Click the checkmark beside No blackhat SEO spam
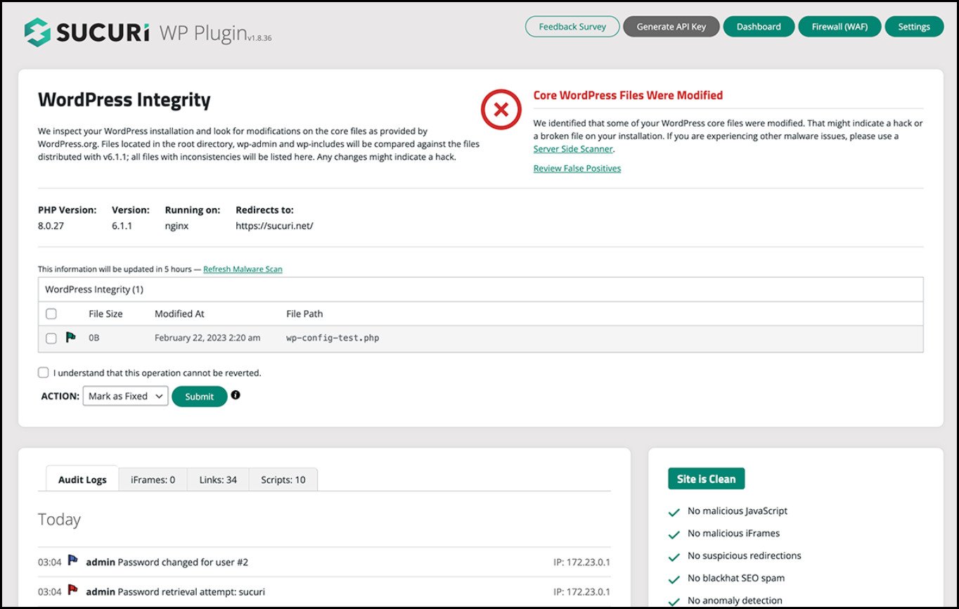 pyautogui.click(x=674, y=579)
